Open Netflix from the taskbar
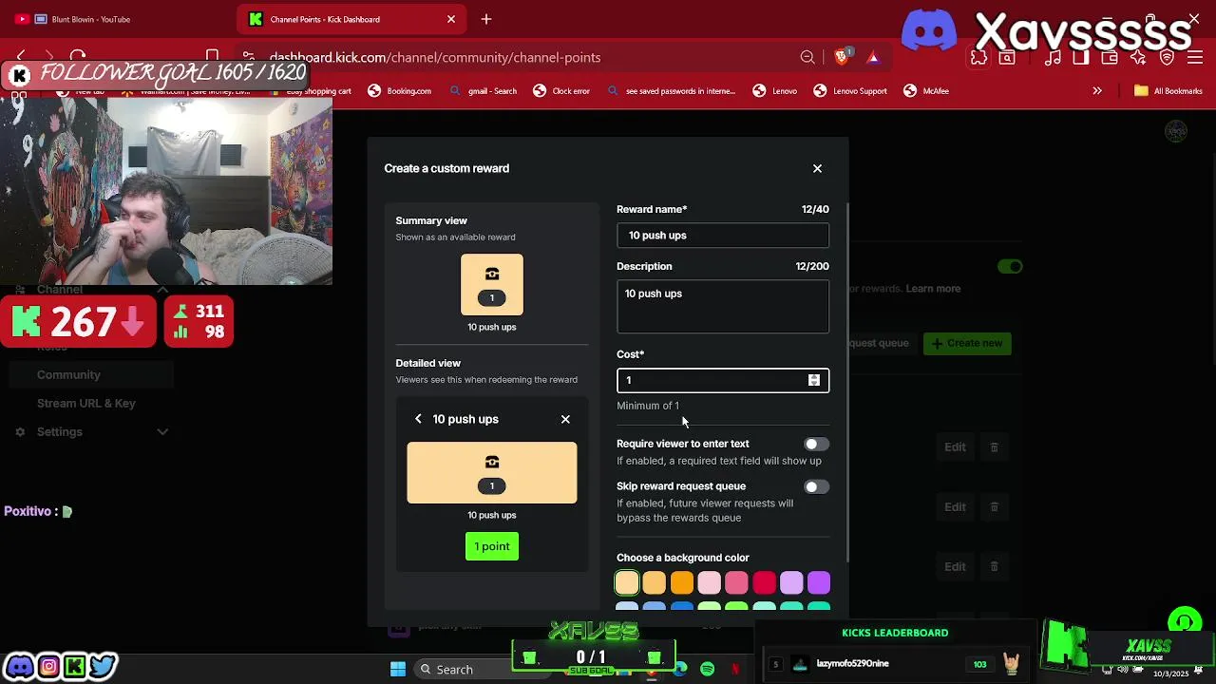The height and width of the screenshot is (684, 1216). click(734, 670)
